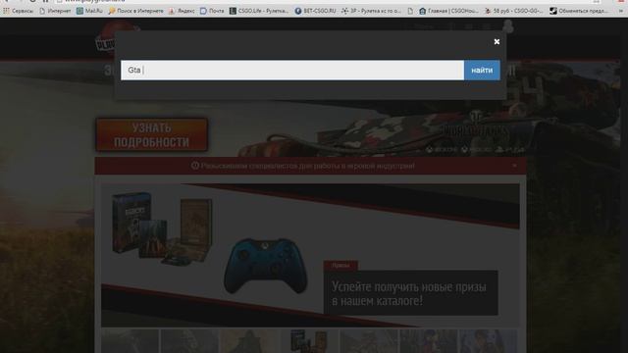628x353 pixels.
Task: Click the blue 'найти' search button
Action: click(x=482, y=70)
